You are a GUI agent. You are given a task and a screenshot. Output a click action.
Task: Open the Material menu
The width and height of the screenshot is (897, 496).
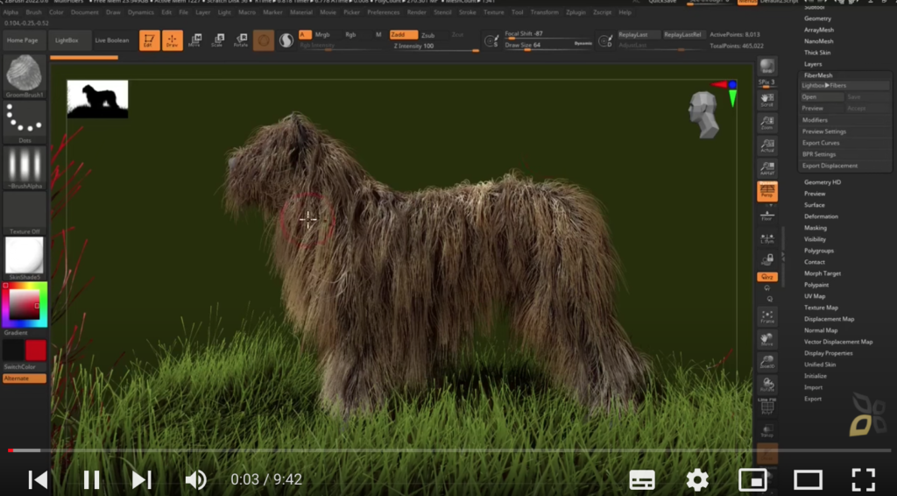click(x=301, y=12)
